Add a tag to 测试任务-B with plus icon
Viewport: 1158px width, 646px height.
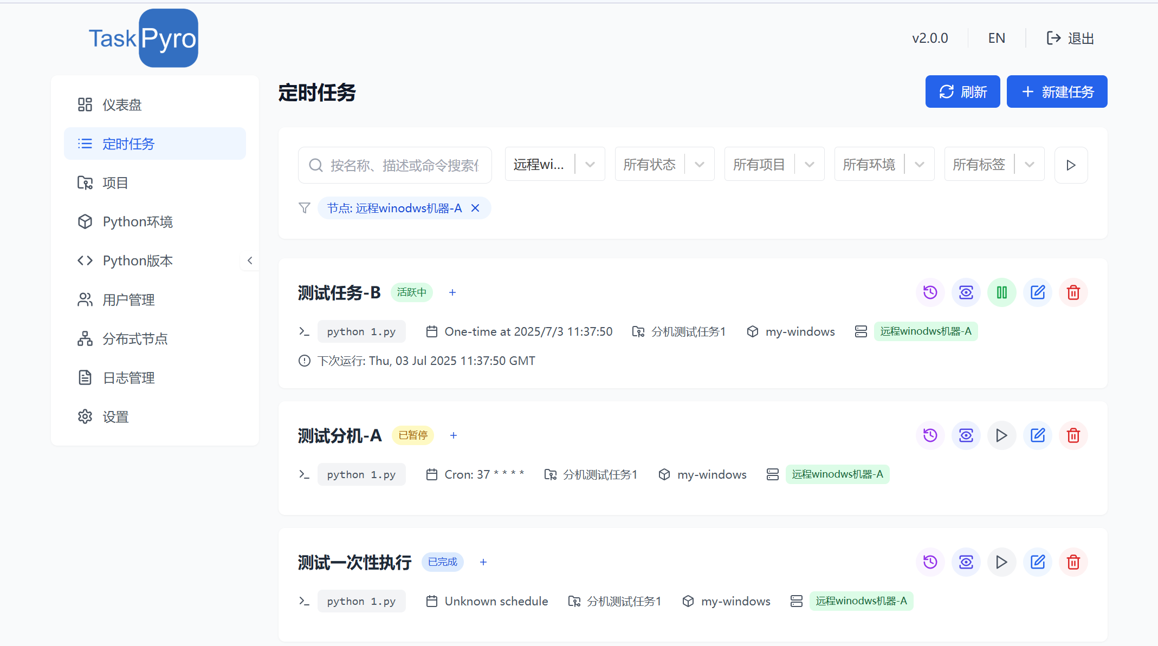[x=452, y=292]
